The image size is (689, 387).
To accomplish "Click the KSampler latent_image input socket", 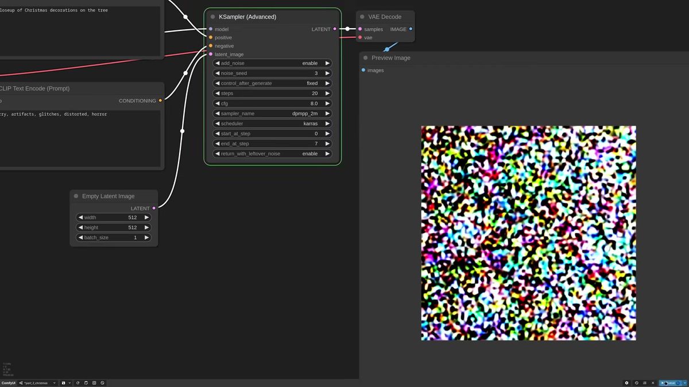I will point(211,54).
